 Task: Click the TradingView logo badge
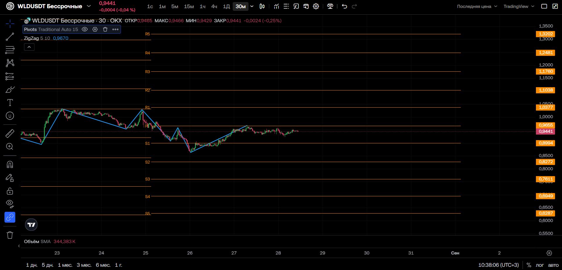click(x=31, y=225)
